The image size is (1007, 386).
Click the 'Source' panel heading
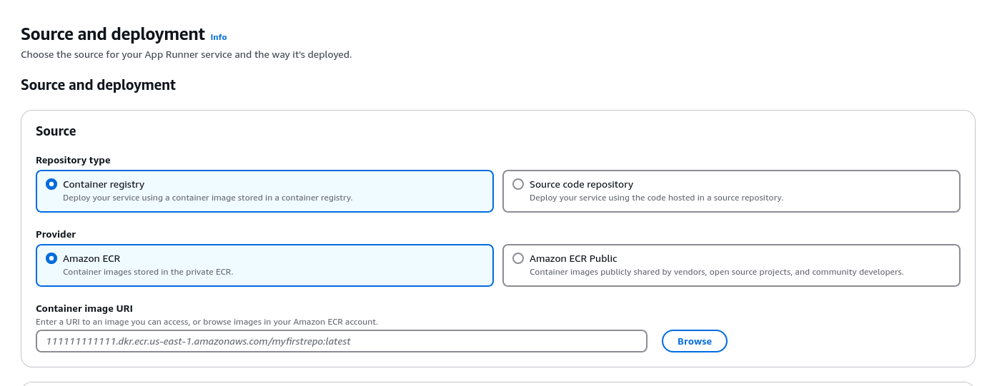click(56, 131)
